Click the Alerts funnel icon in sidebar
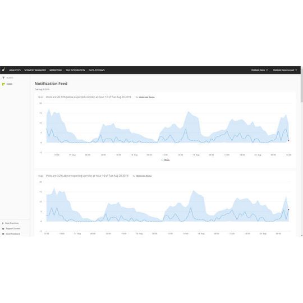This screenshot has width=303, height=303. pyautogui.click(x=3, y=78)
